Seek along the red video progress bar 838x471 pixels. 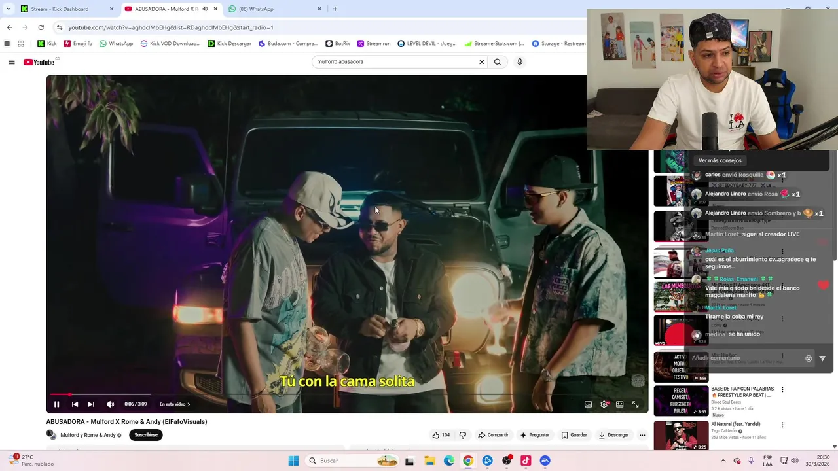(347, 394)
